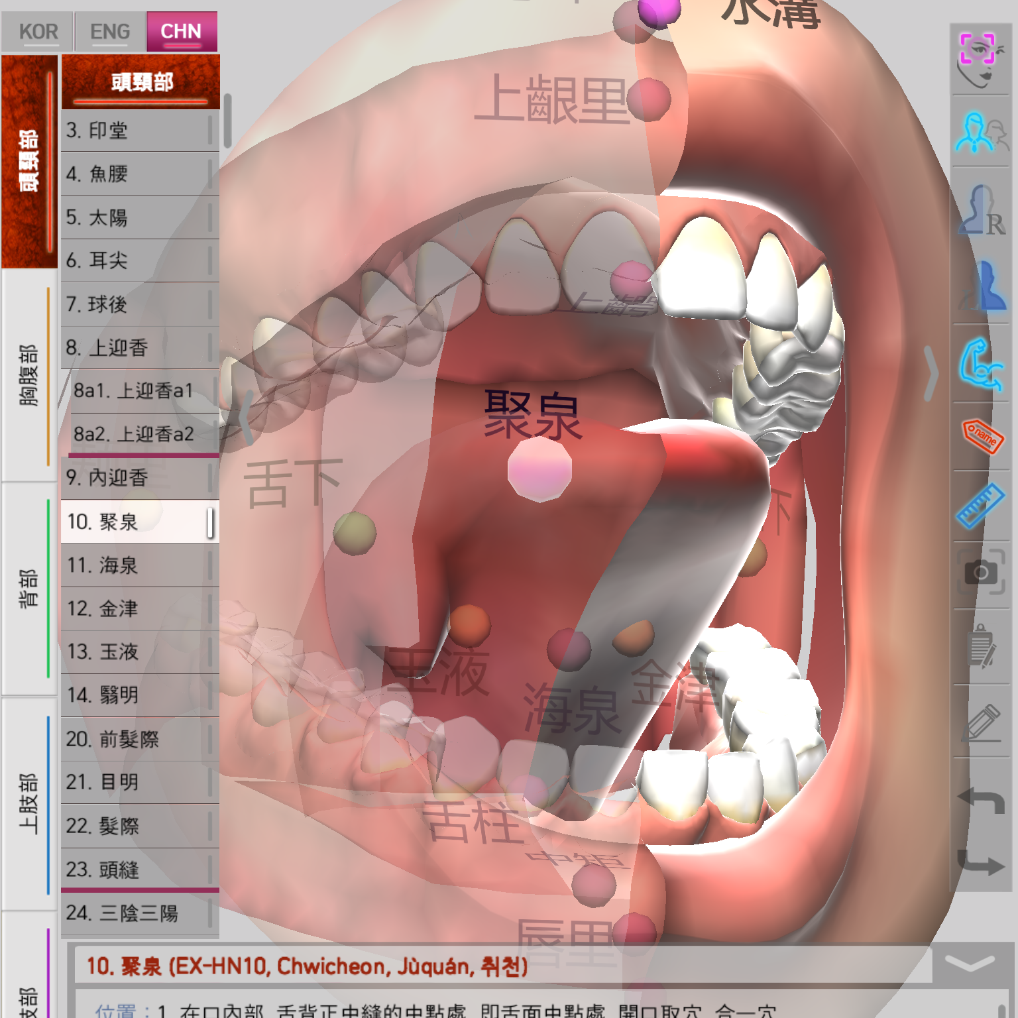Take a screenshot with camera icon
Viewport: 1018px width, 1018px height.
[981, 571]
